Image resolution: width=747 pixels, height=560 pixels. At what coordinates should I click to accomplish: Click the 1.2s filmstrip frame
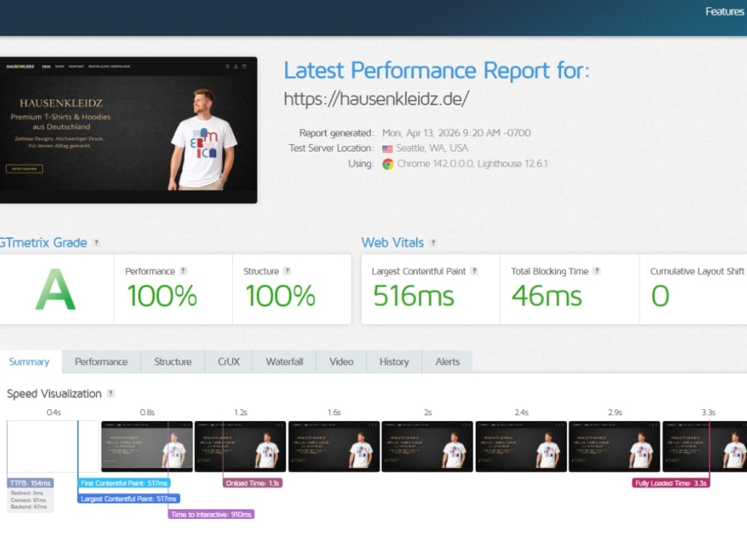(x=241, y=447)
